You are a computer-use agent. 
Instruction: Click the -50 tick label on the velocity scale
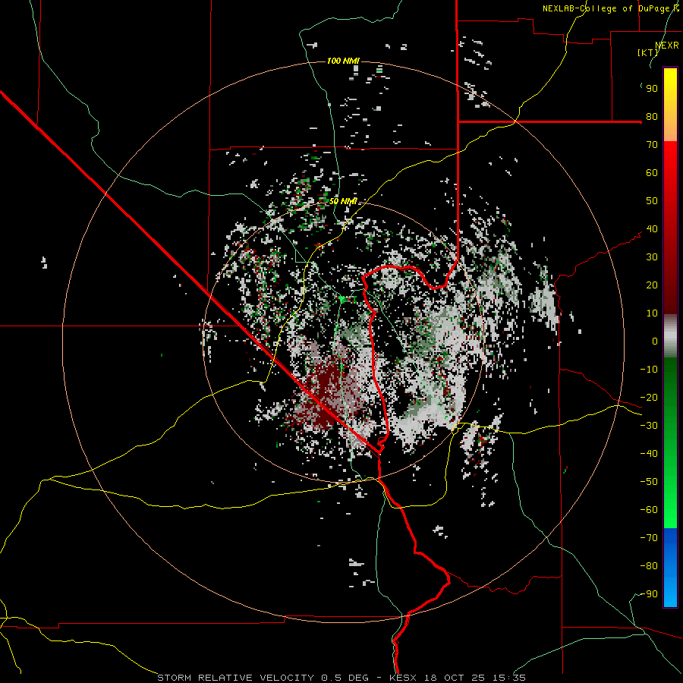coord(649,481)
